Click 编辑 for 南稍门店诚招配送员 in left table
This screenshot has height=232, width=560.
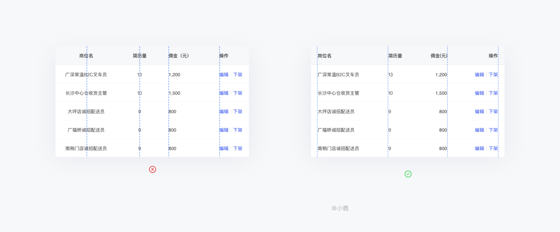tap(224, 148)
